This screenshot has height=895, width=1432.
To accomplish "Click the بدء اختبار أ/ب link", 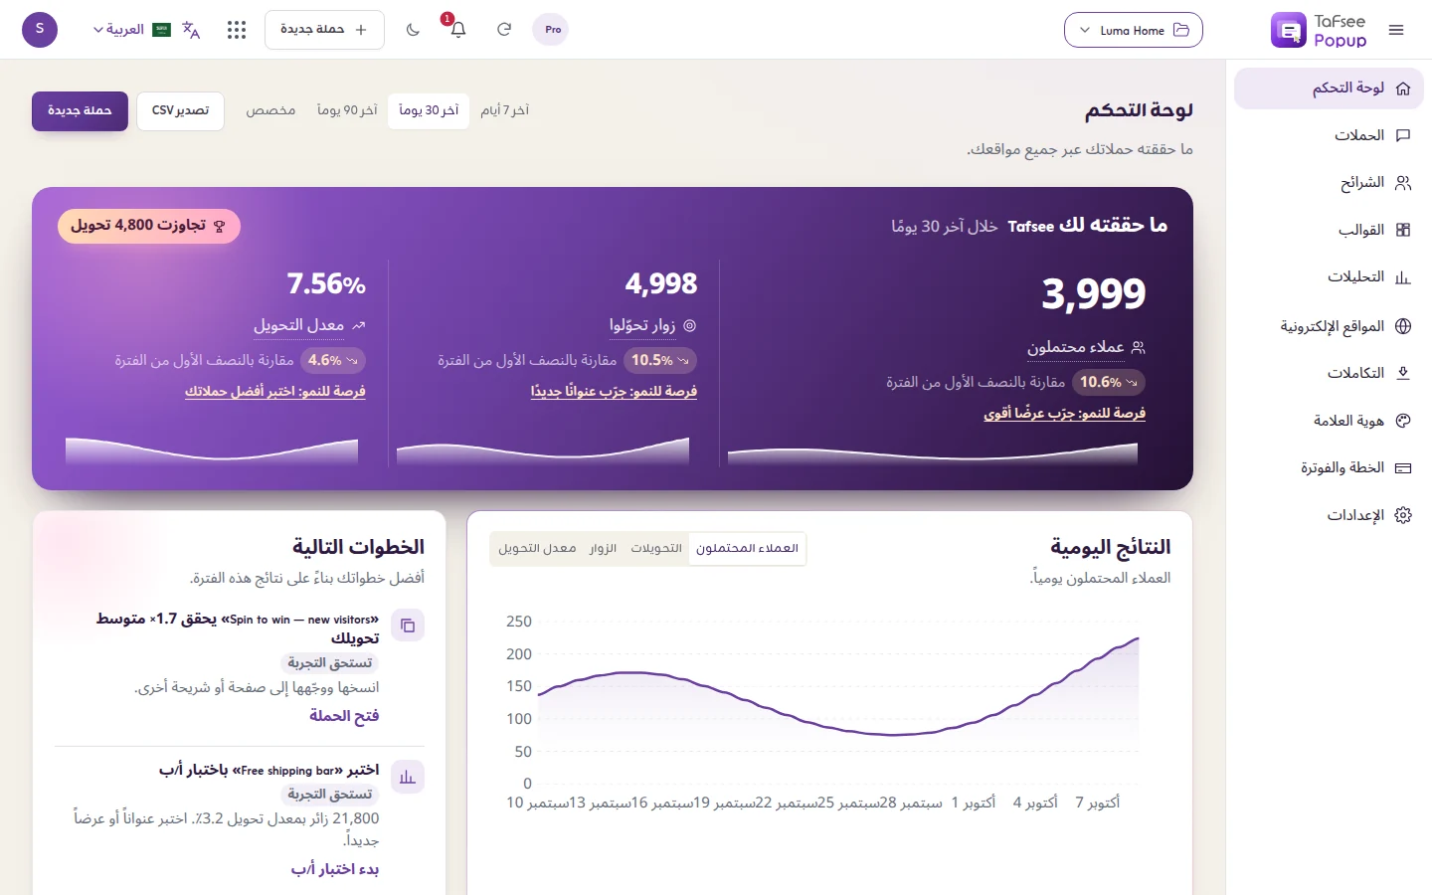I will click(335, 869).
